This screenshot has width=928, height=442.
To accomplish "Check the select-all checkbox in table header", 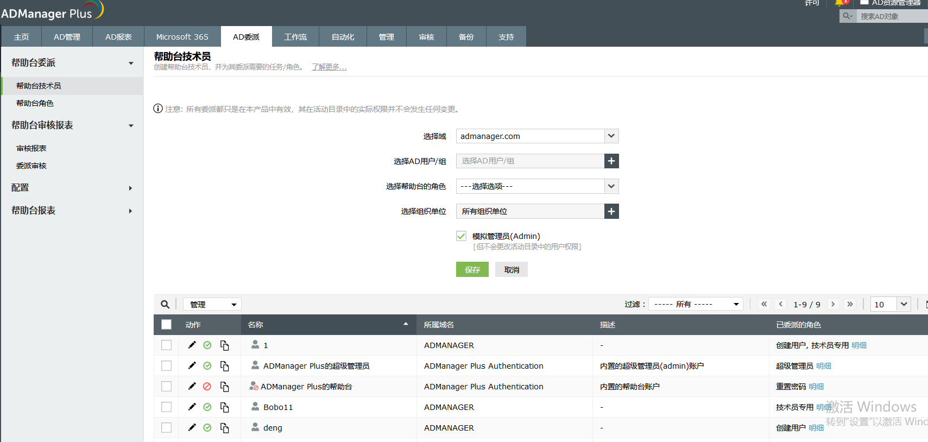I will tap(167, 325).
